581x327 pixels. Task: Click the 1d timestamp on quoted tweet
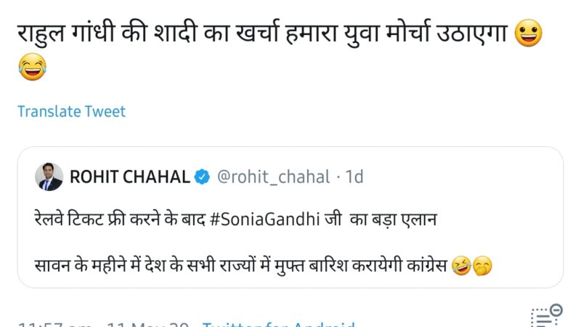click(x=354, y=177)
